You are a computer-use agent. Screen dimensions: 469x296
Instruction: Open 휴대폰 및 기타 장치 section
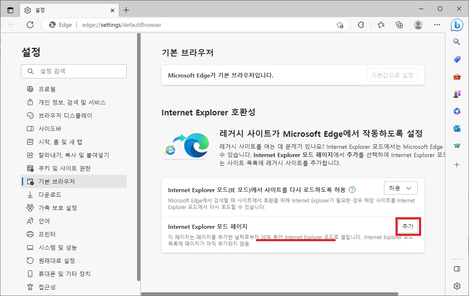[x=74, y=274]
